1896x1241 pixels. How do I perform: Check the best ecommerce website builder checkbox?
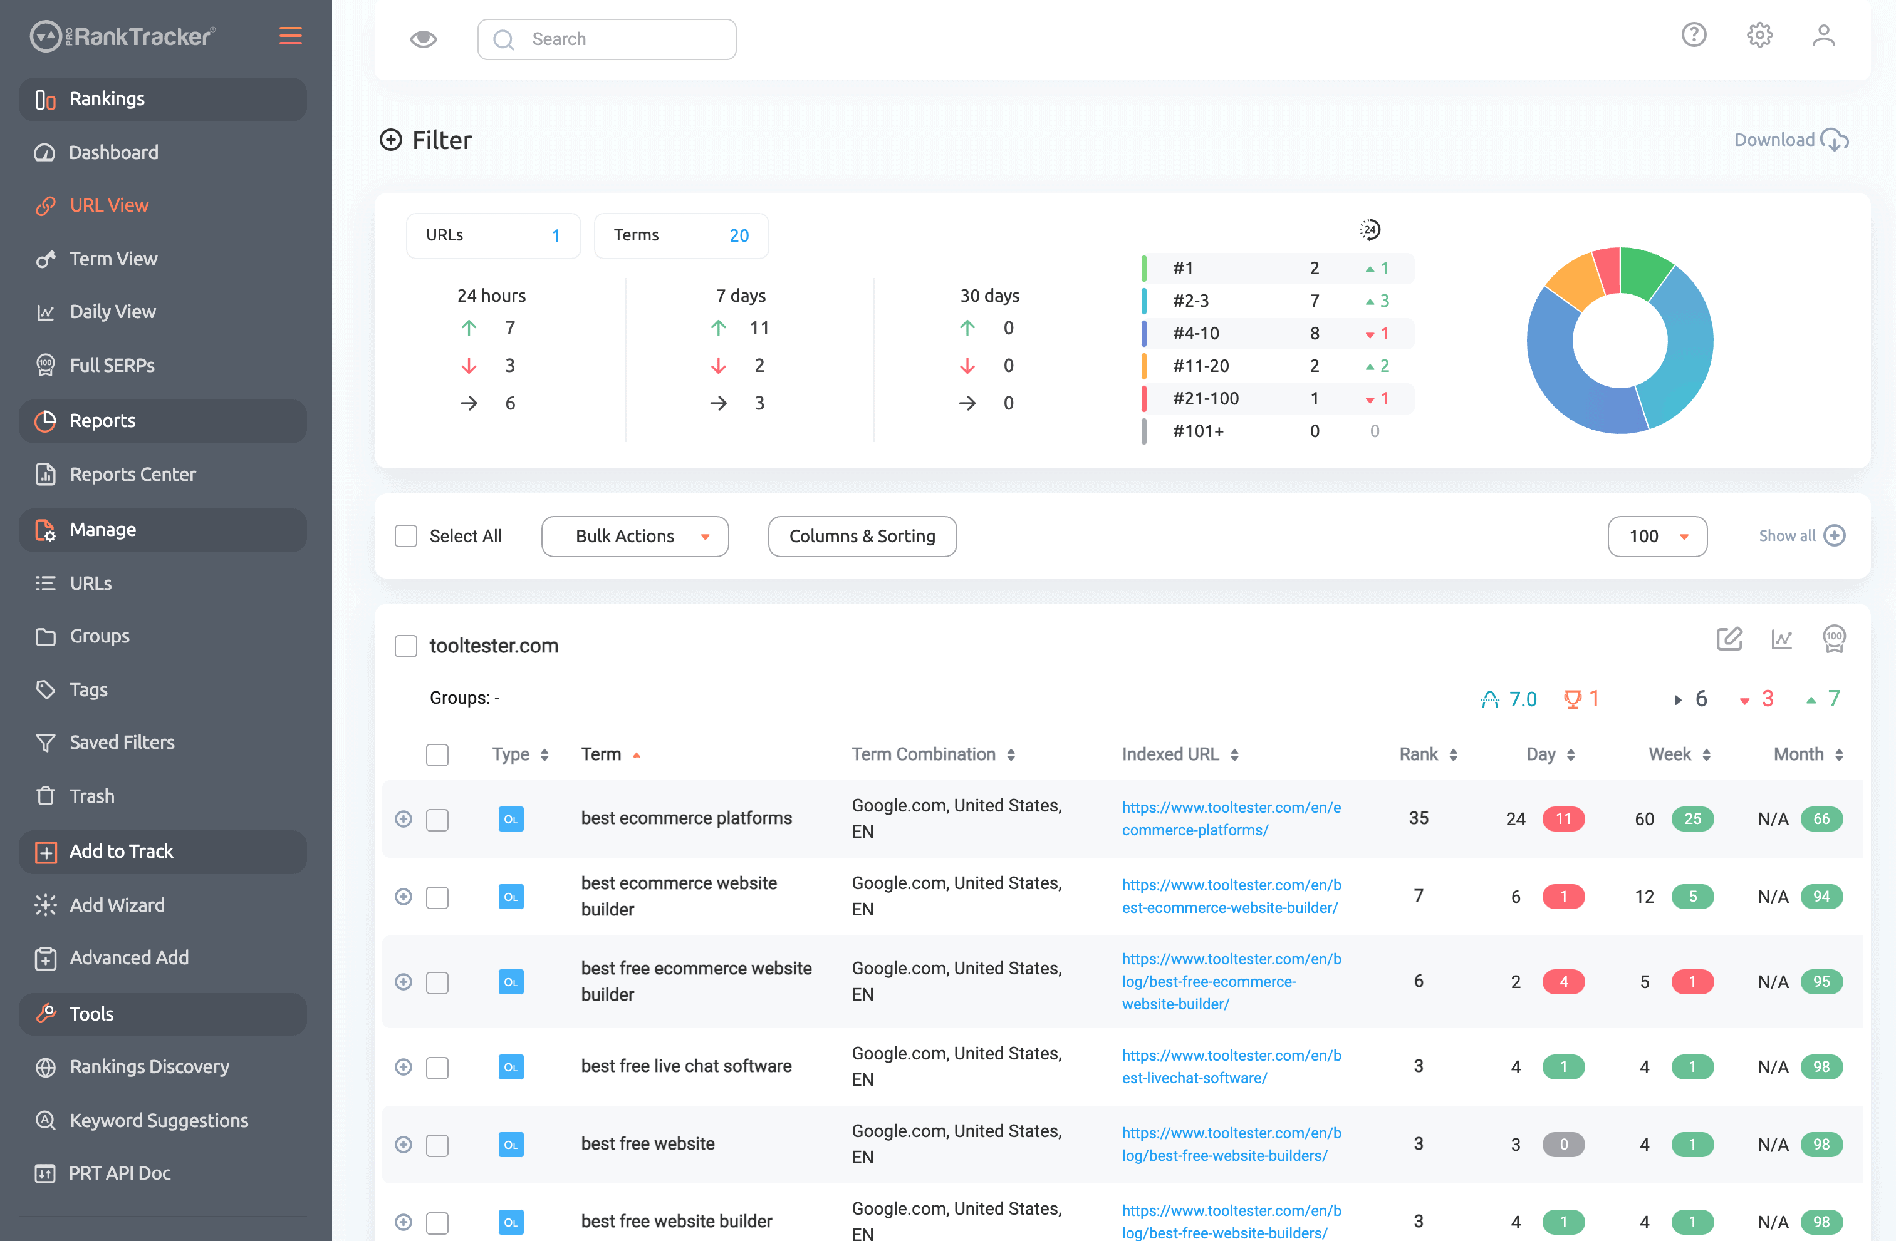(437, 897)
